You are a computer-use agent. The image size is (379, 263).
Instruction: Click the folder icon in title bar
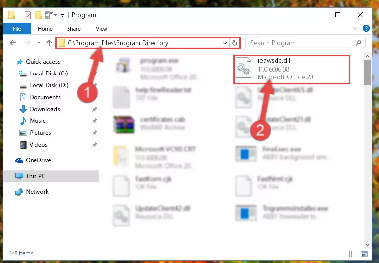(12, 15)
